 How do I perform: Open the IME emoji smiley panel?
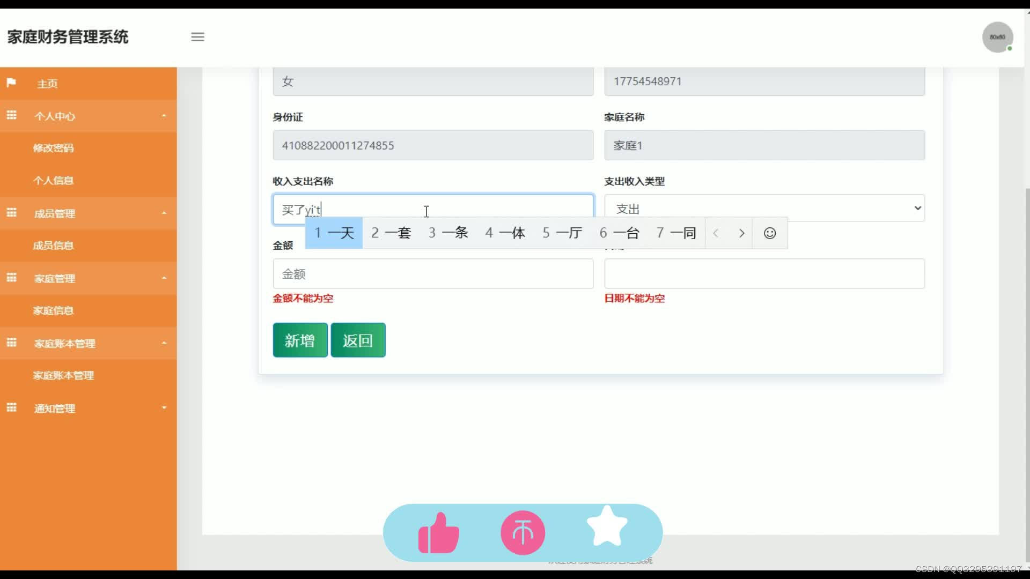[x=770, y=233]
